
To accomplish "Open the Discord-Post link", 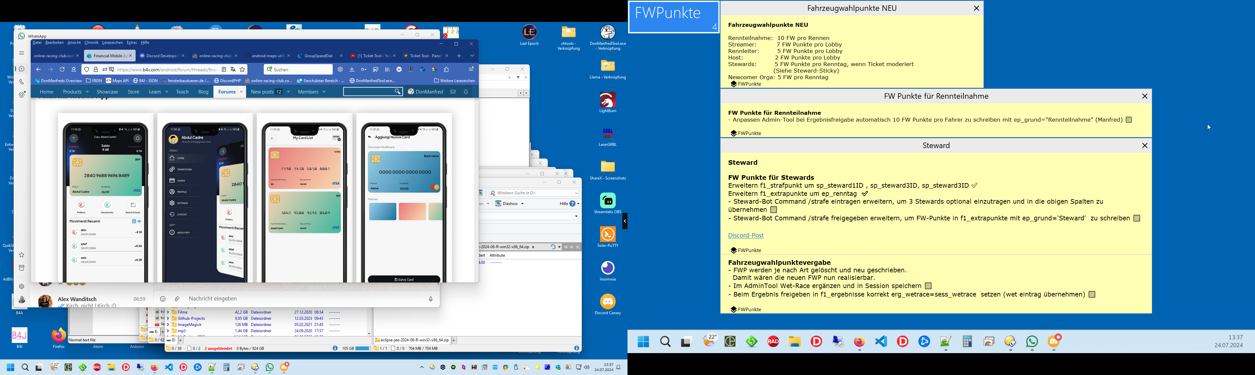I will point(745,235).
